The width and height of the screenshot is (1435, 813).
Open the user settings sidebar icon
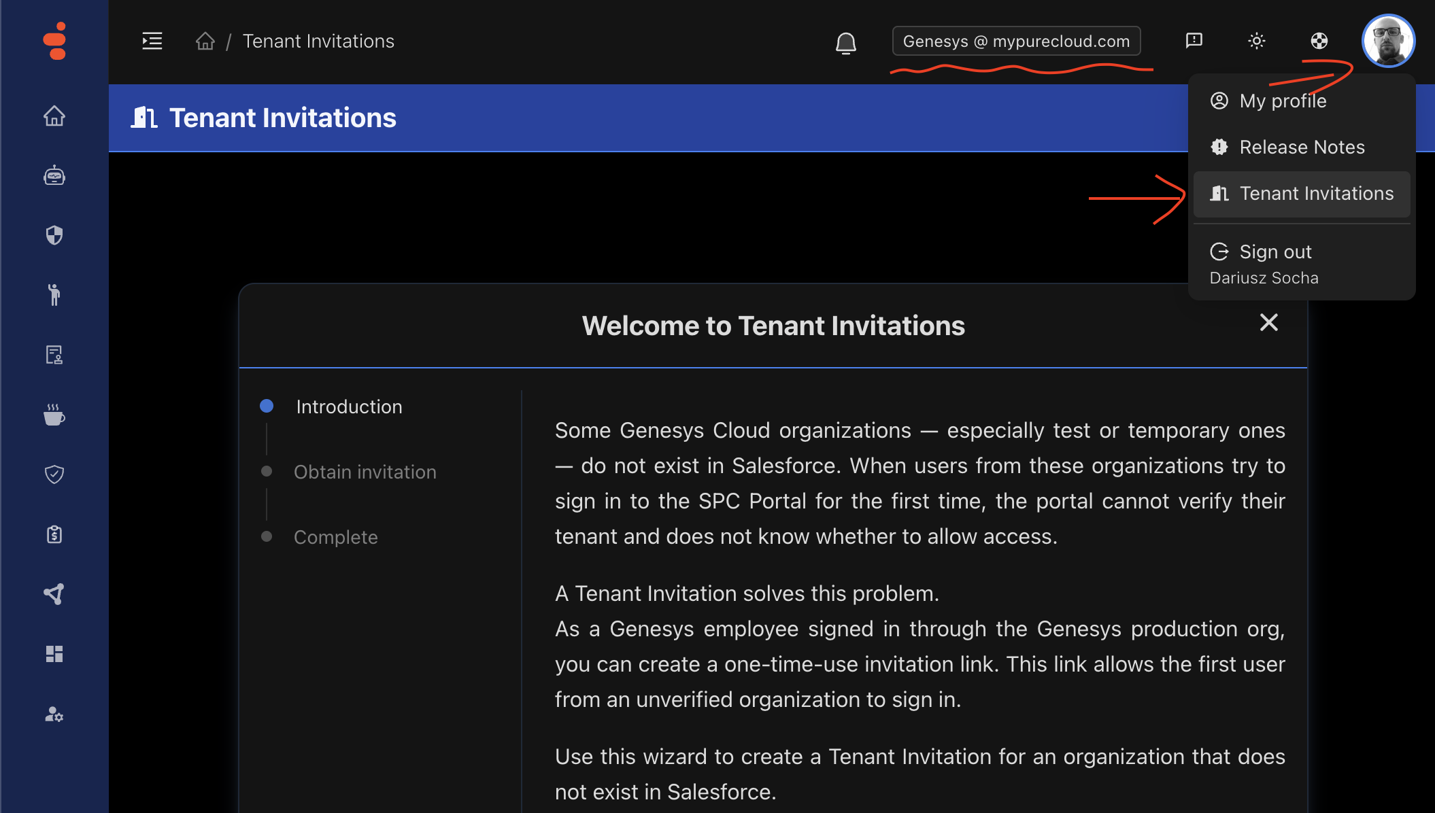click(54, 714)
